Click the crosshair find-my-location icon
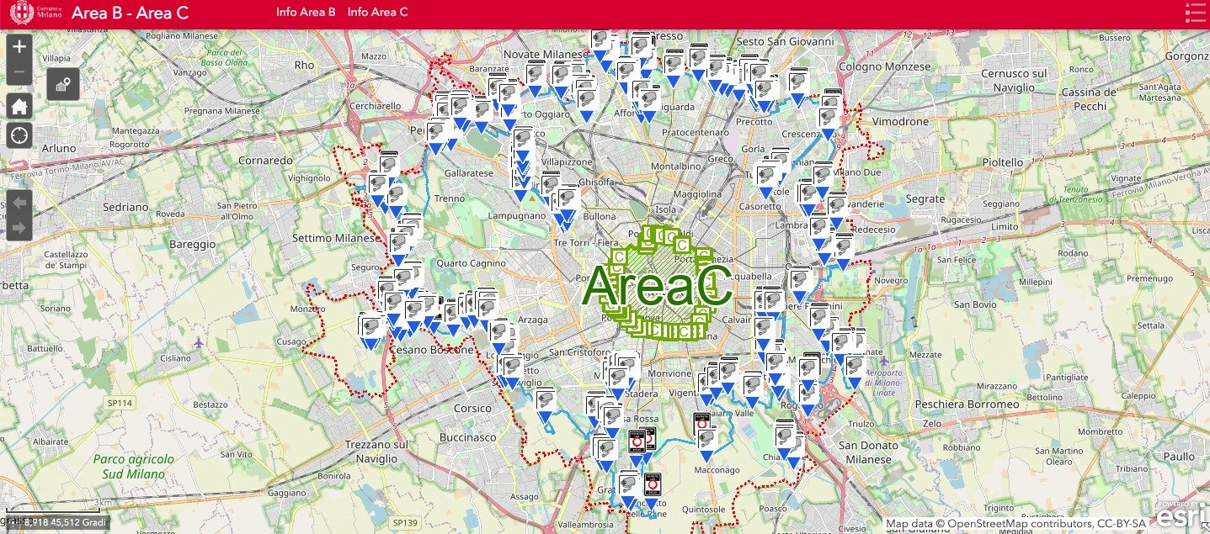 pos(19,135)
